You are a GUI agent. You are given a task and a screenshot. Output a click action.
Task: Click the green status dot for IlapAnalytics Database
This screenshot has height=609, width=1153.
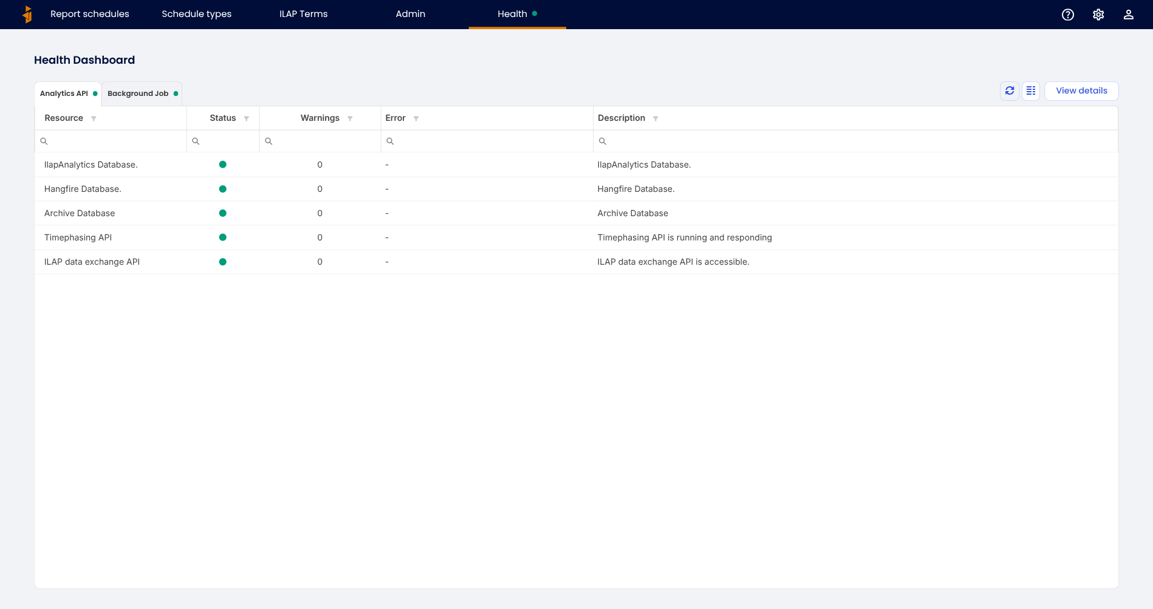(223, 165)
